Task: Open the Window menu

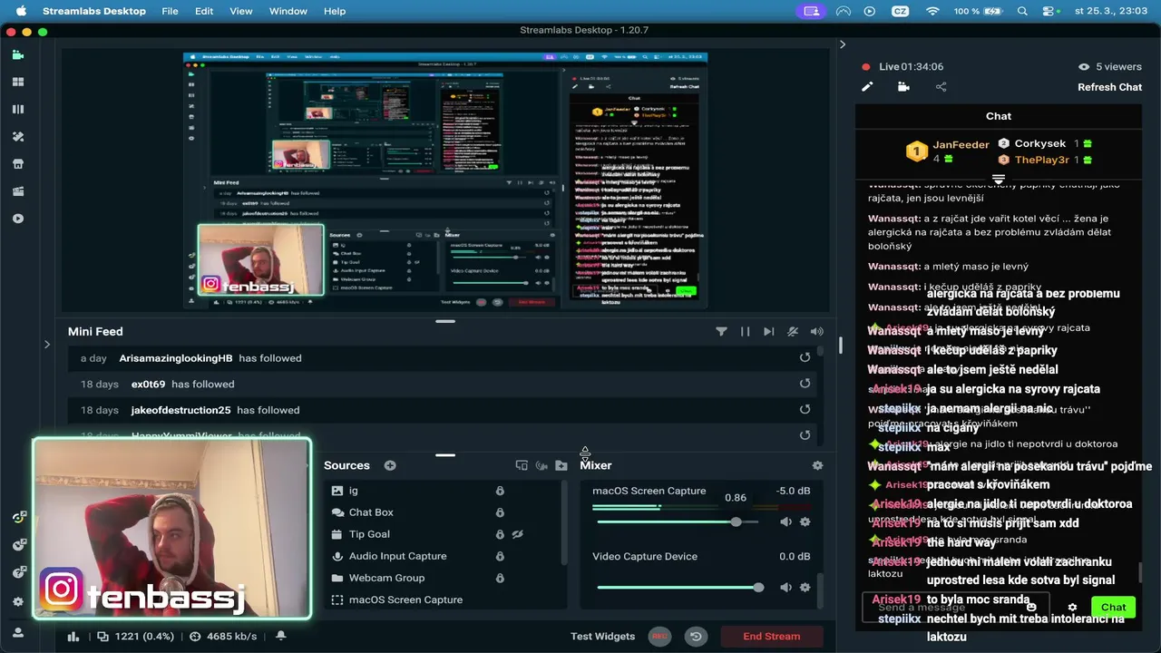Action: point(288,11)
